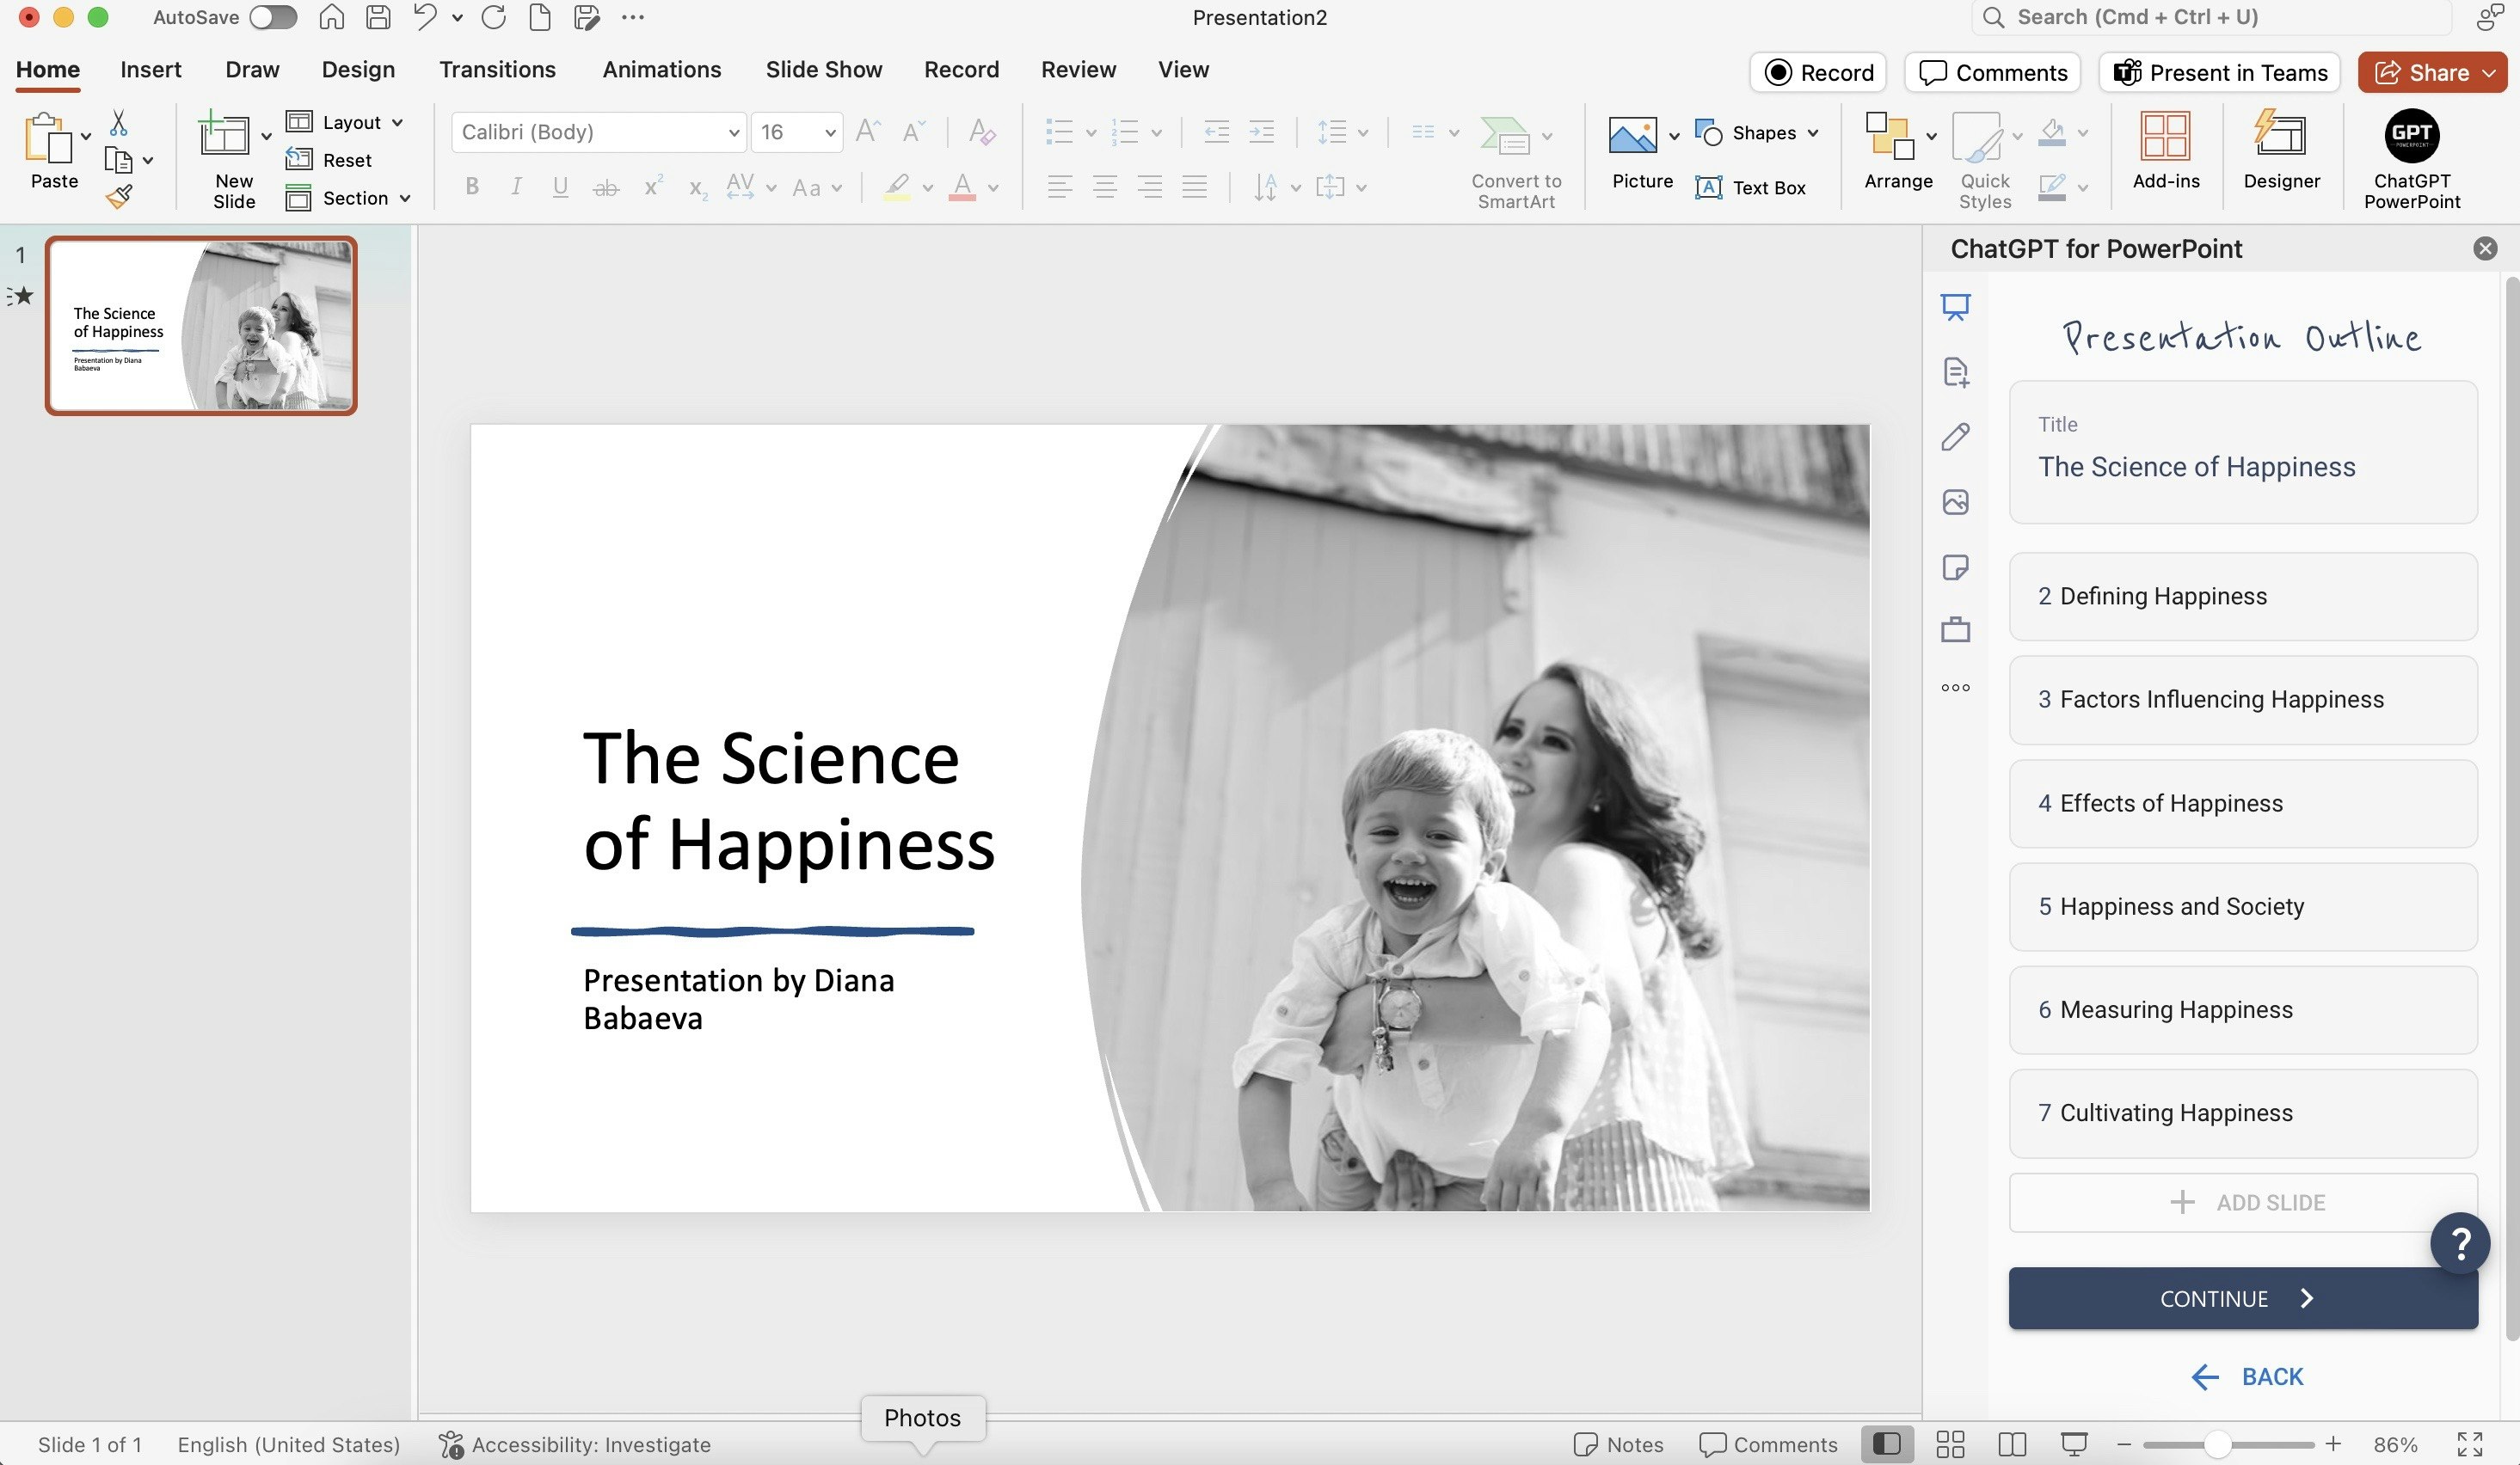
Task: Open the Font size dropdown
Action: [830, 133]
